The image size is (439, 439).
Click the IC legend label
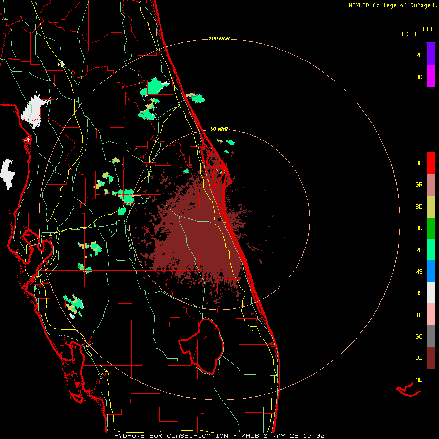click(x=419, y=315)
